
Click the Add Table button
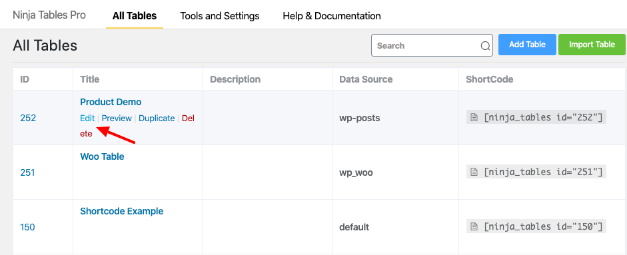pos(527,45)
